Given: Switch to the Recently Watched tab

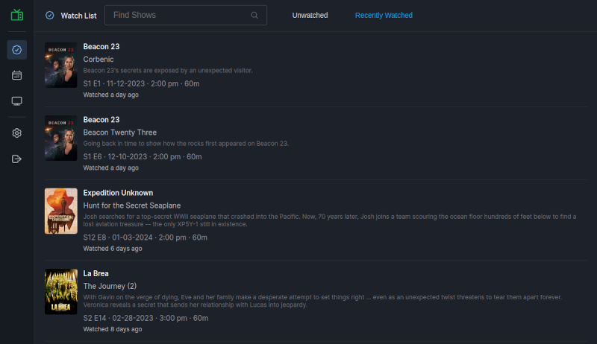Looking at the screenshot, I should [x=384, y=15].
